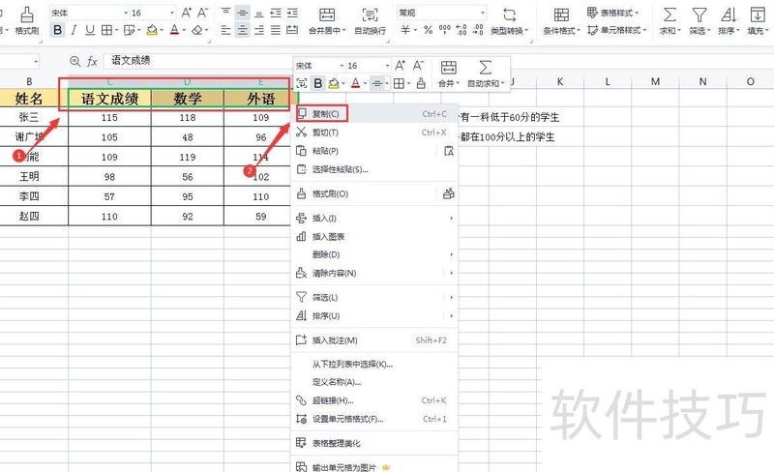This screenshot has width=774, height=472.
Task: Align text left in ribbon
Action: pos(225,31)
